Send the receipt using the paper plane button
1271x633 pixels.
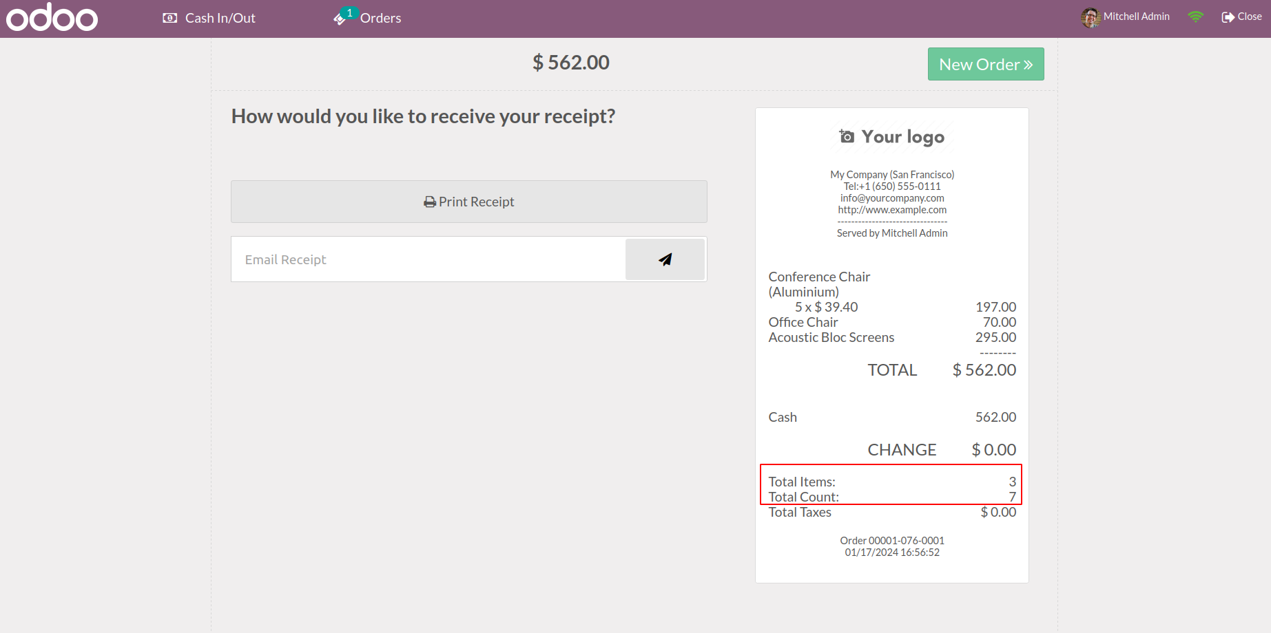(x=665, y=259)
